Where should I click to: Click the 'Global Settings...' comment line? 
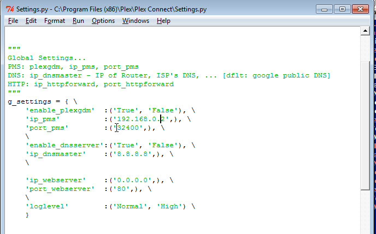(x=47, y=58)
